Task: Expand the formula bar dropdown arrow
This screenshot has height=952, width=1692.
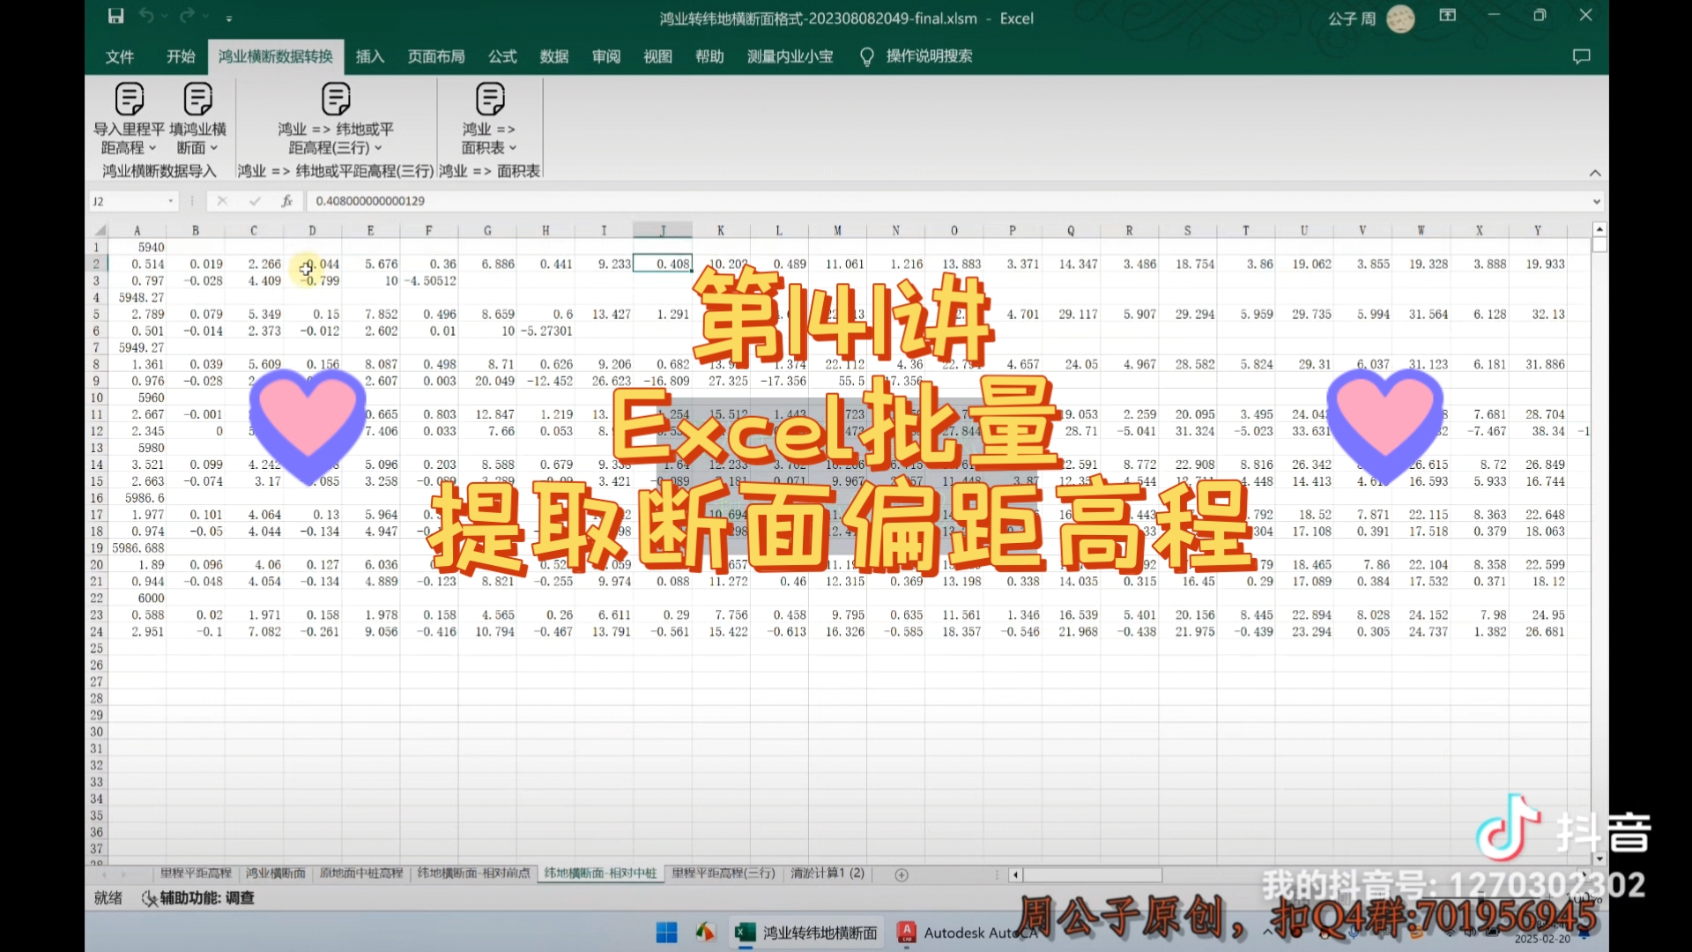Action: (1597, 201)
